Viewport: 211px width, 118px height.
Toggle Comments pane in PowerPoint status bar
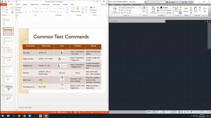(x=63, y=112)
